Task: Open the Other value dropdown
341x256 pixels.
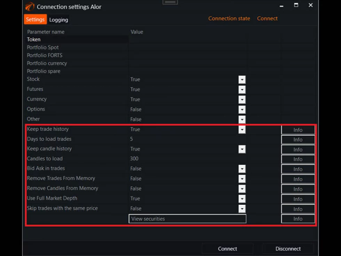Action: 242,119
